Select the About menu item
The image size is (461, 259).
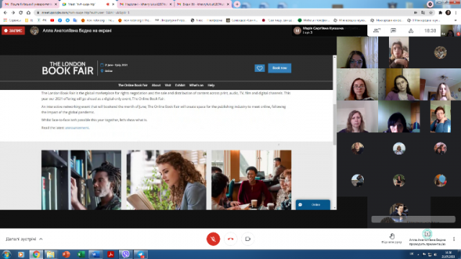[x=156, y=85]
